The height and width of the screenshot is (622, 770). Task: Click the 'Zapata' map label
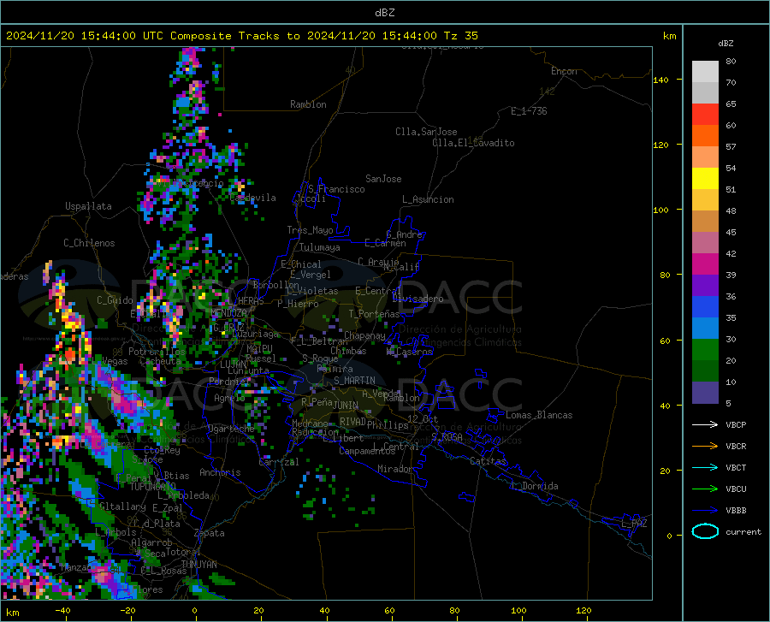pyautogui.click(x=210, y=533)
